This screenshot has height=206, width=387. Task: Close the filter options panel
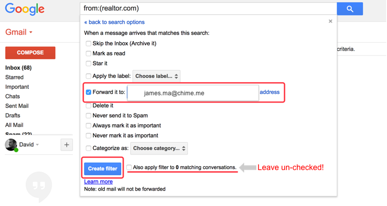(x=330, y=21)
